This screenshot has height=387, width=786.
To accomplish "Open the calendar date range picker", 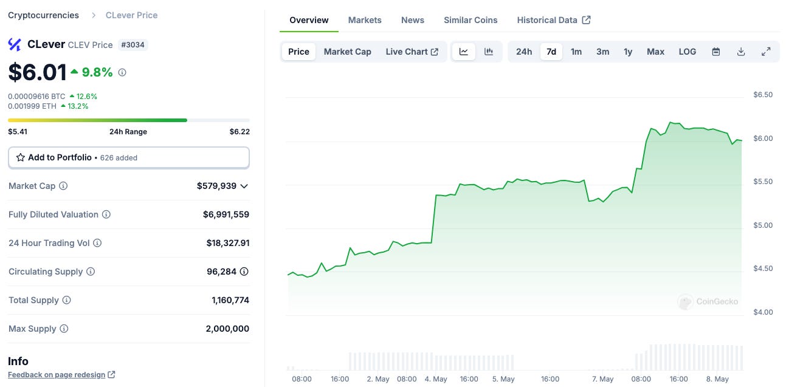I will click(x=716, y=52).
